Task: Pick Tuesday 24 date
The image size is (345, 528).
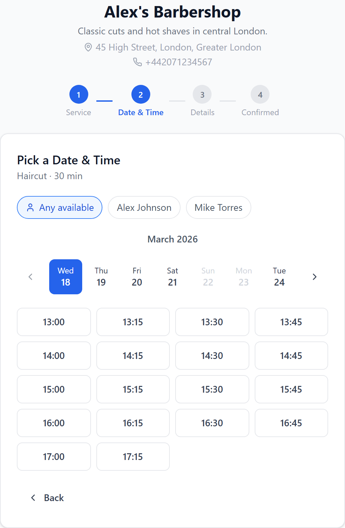Action: point(279,277)
